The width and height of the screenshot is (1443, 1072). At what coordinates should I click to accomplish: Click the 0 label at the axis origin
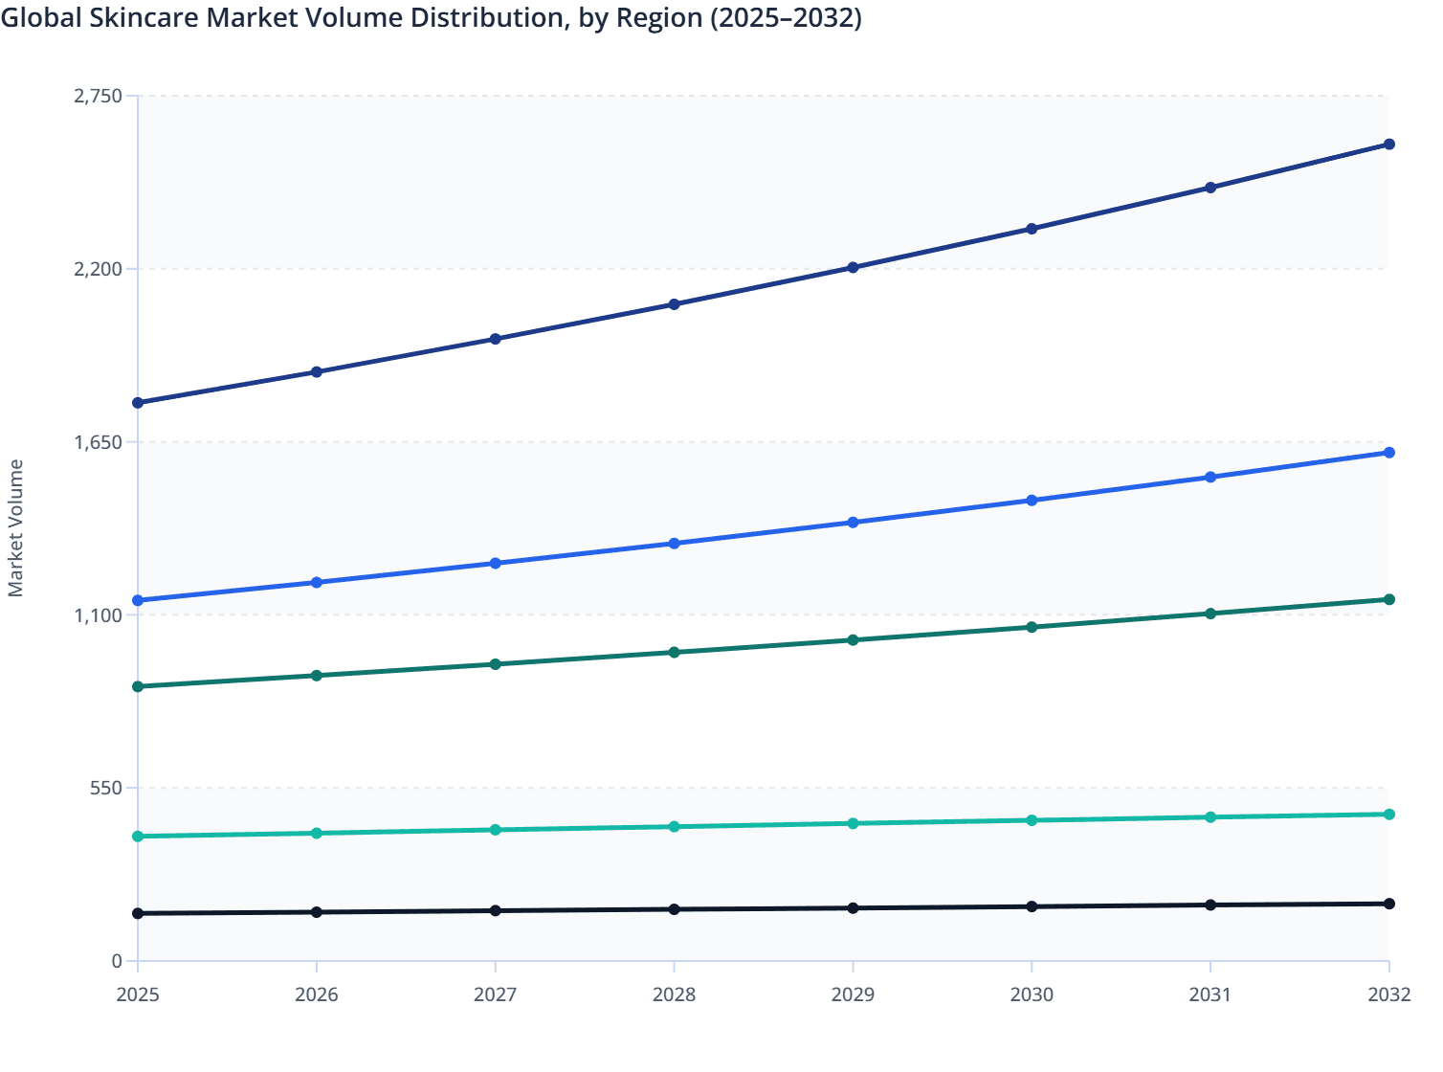pos(118,960)
